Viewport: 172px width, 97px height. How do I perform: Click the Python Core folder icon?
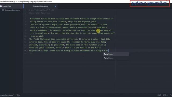click(1, 6)
